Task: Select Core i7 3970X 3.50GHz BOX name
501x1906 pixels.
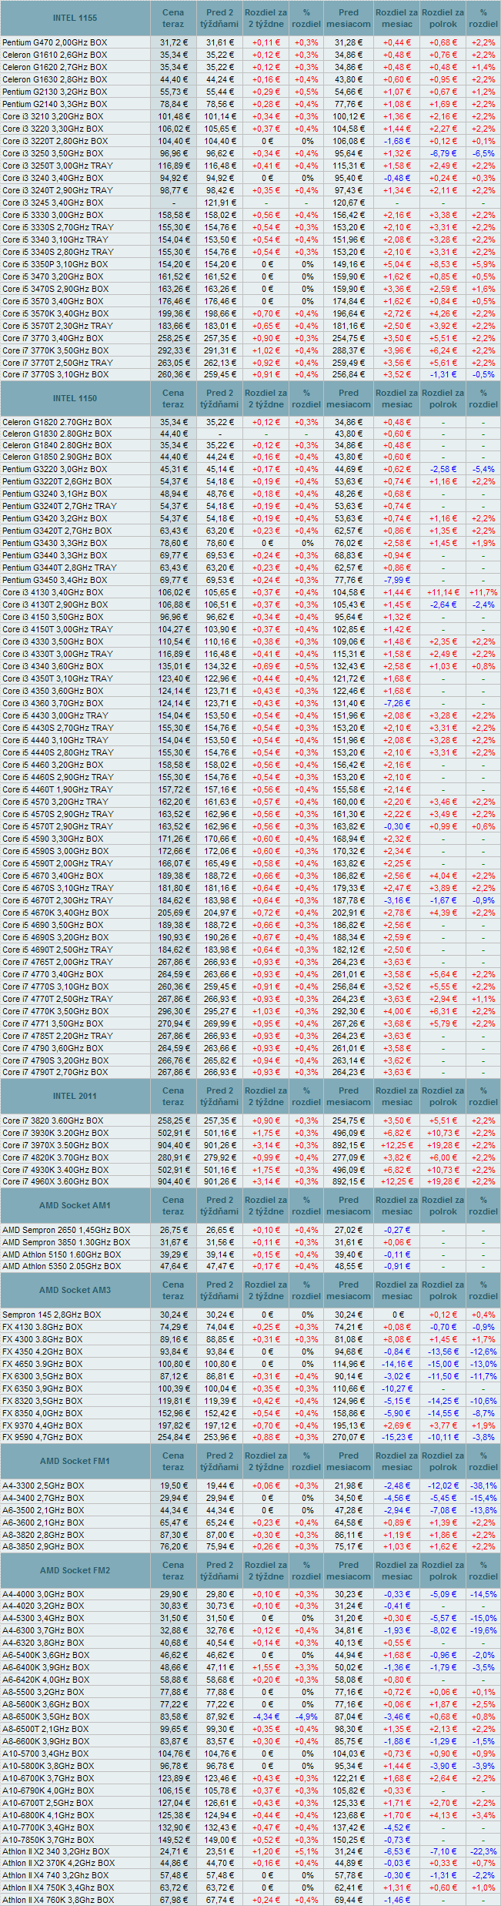Action: pyautogui.click(x=55, y=1145)
